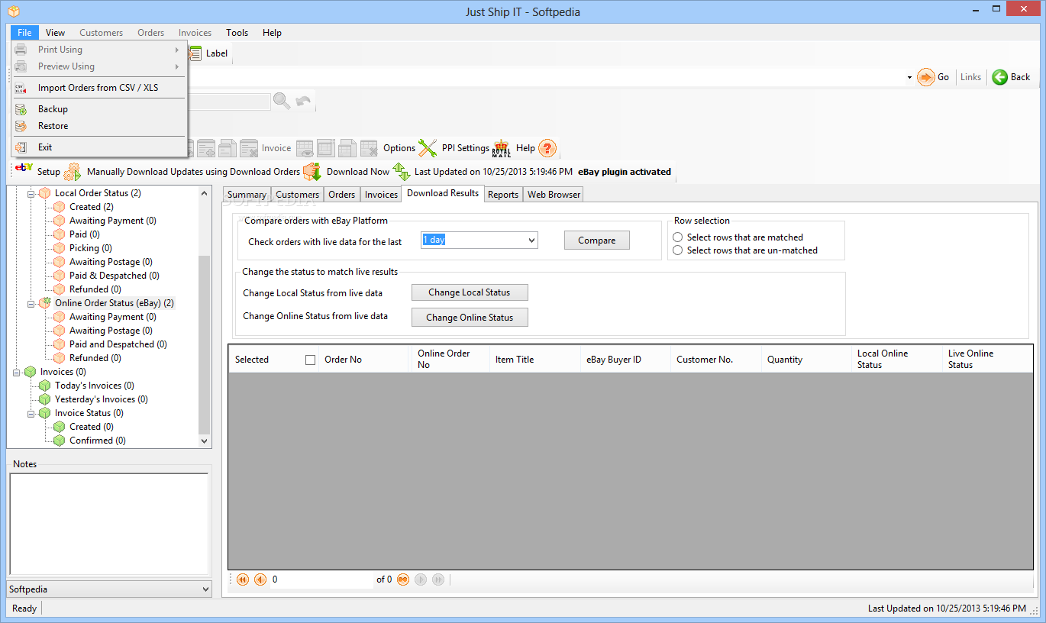Click the new invoice grid icon
Screen dimensions: 1046x623
(x=326, y=148)
